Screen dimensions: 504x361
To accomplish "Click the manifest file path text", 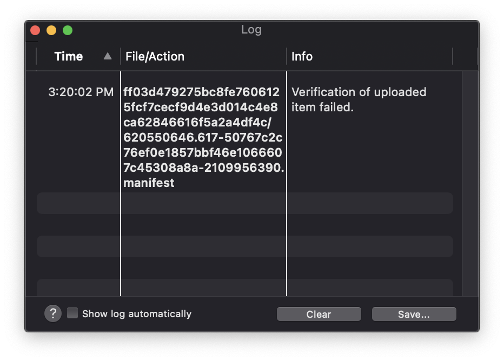I will pos(203,137).
